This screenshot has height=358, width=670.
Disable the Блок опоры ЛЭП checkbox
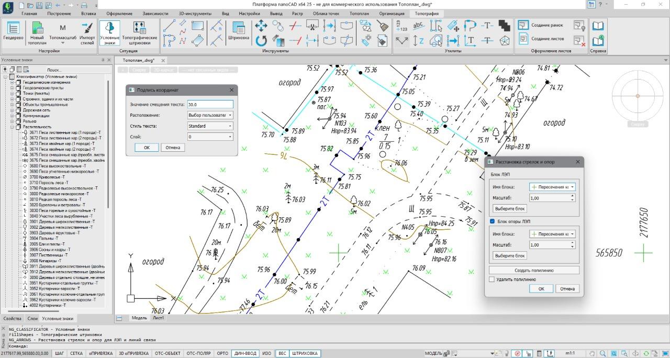click(x=492, y=221)
